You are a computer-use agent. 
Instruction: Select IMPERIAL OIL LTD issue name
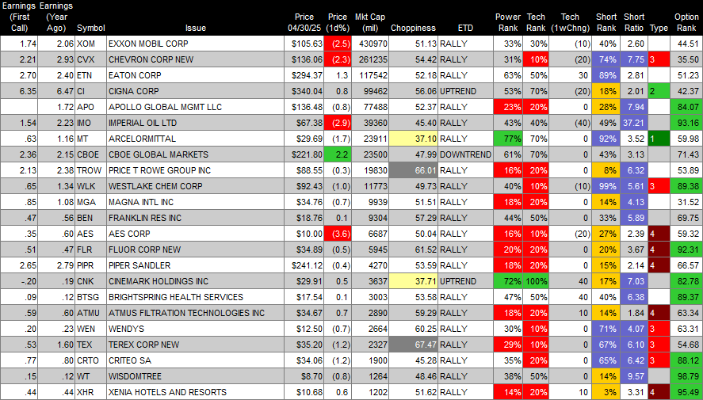pos(143,123)
